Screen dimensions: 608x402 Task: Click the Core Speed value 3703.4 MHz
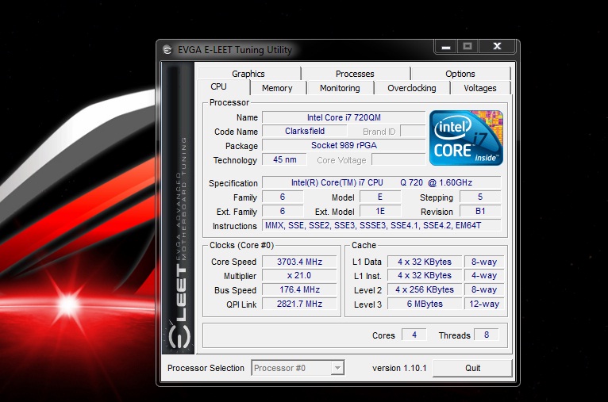tap(299, 262)
